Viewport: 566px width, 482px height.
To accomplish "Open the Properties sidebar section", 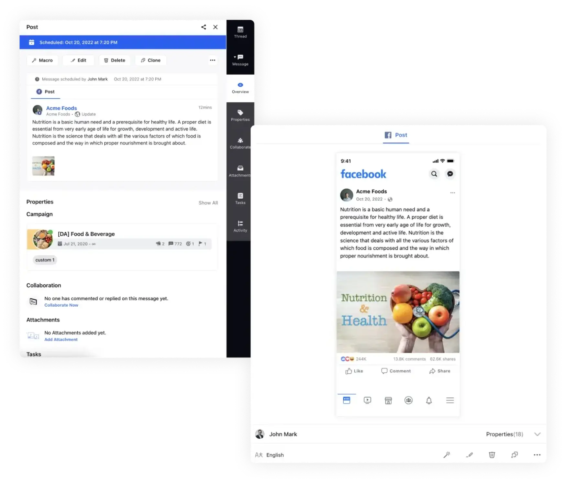I will tap(240, 116).
